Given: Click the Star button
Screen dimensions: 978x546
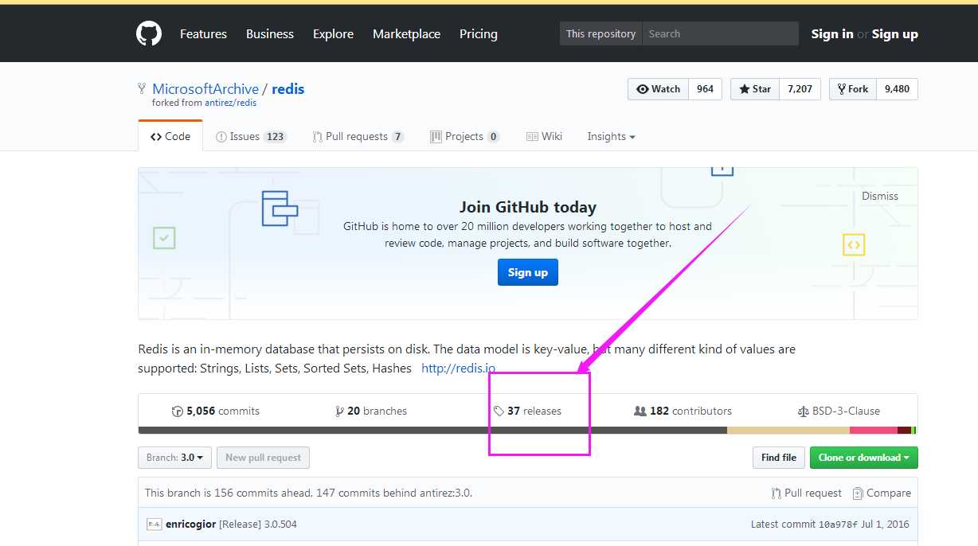Looking at the screenshot, I should (x=755, y=89).
